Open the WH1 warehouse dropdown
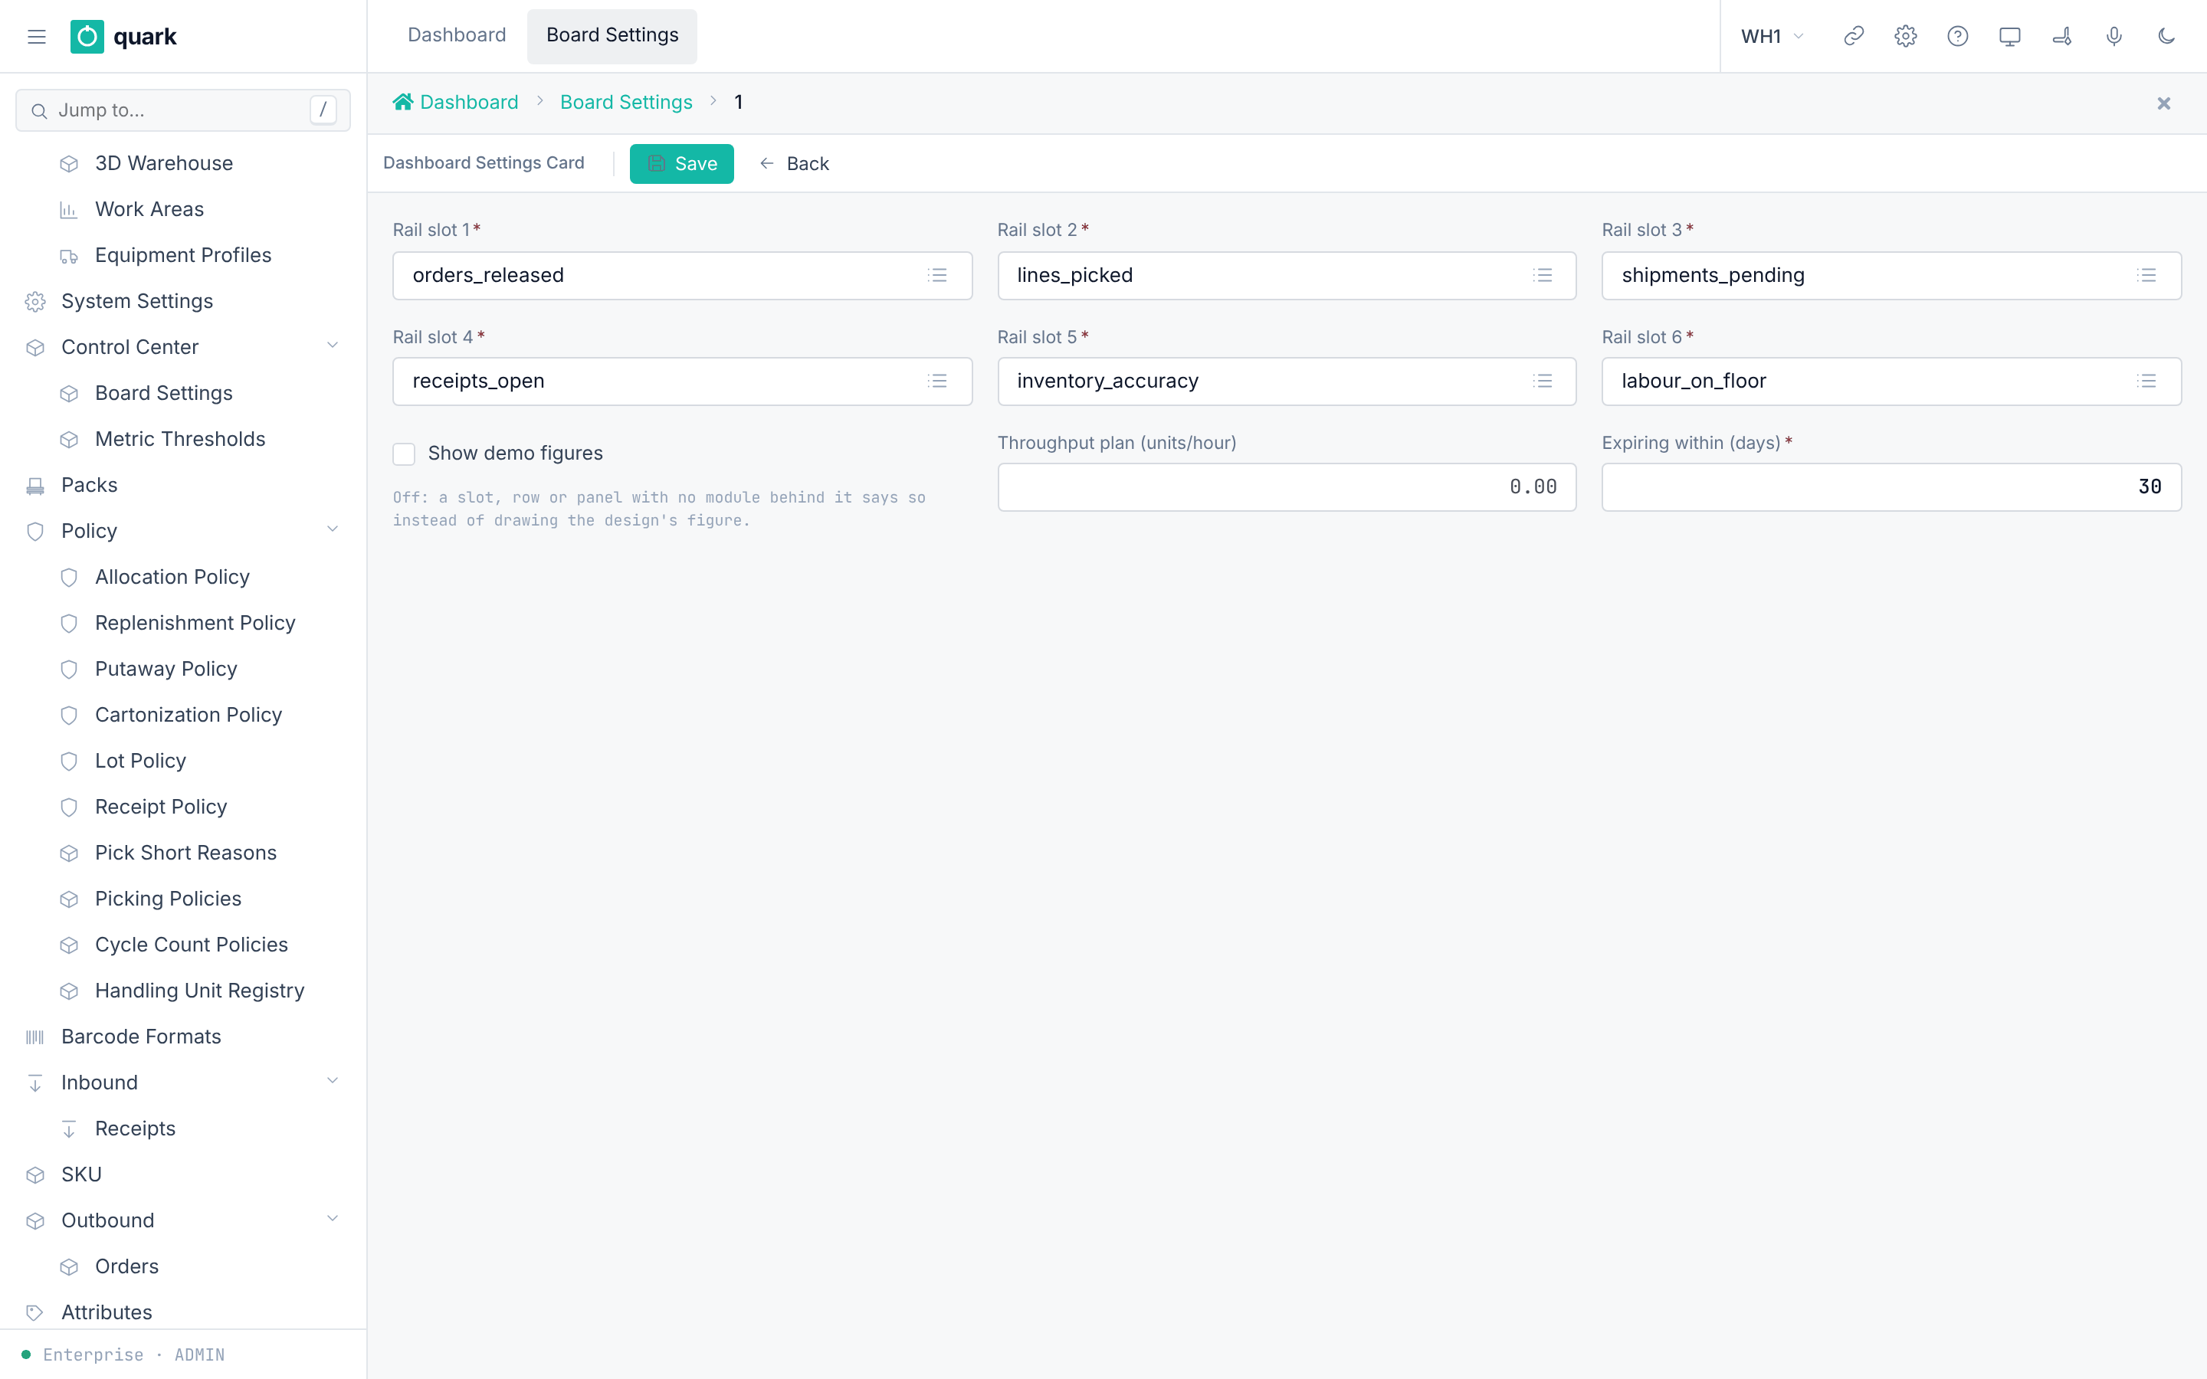 coord(1772,37)
